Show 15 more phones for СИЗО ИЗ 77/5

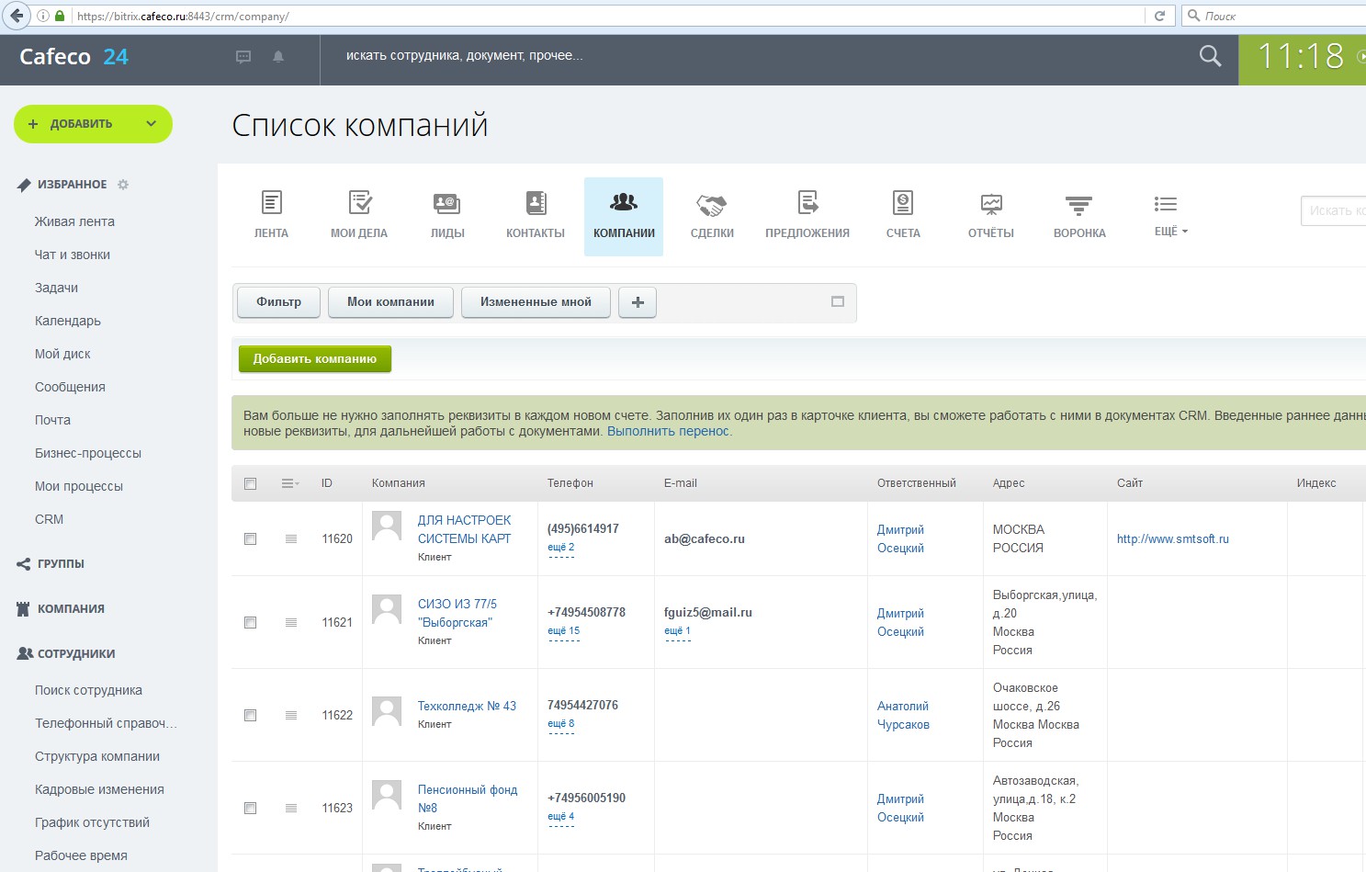(x=563, y=631)
